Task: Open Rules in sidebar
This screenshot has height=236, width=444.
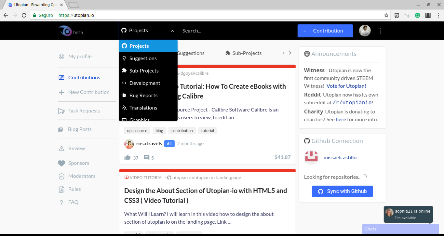Action: pos(74,189)
